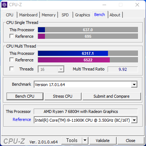Expand the Benchmark version dropdown
Screen dimensions: 146x146
(134, 85)
